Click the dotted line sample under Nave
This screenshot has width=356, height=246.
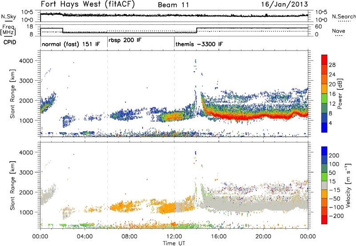pyautogui.click(x=339, y=36)
